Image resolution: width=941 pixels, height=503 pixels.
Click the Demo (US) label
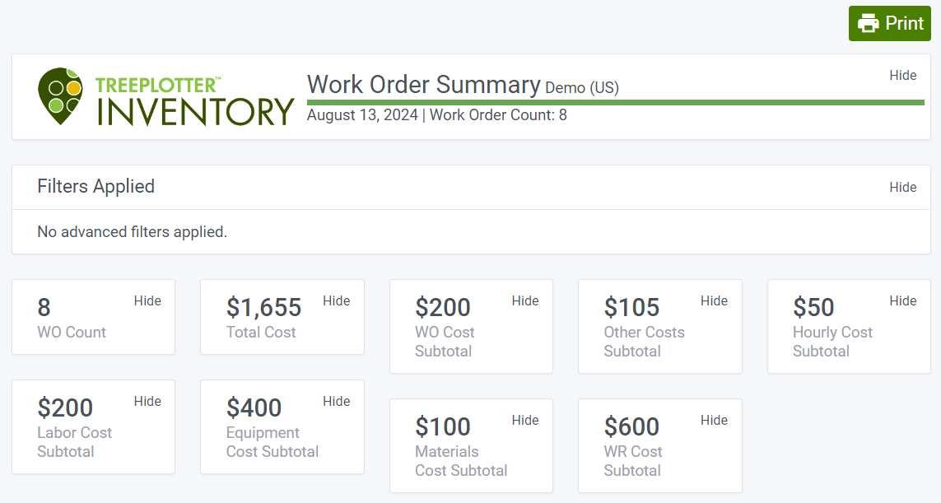point(581,87)
